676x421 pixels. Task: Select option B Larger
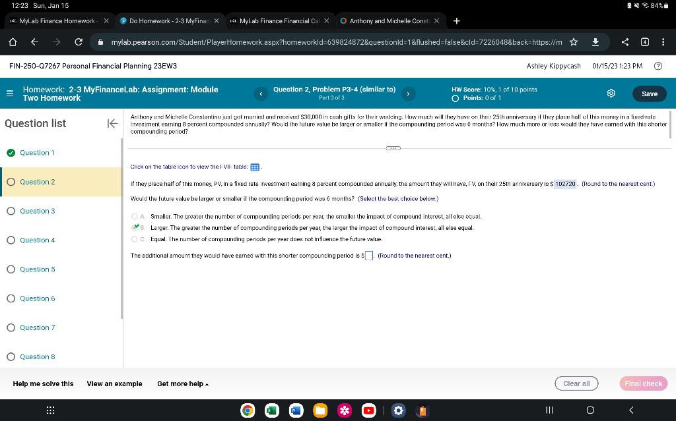pyautogui.click(x=135, y=228)
